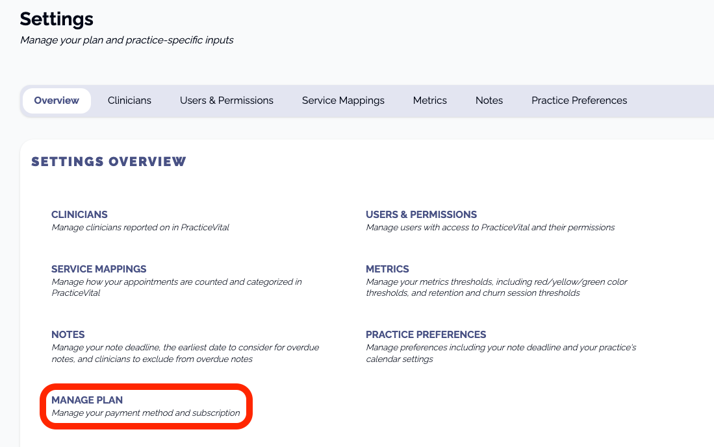Click the Settings page title

(57, 19)
